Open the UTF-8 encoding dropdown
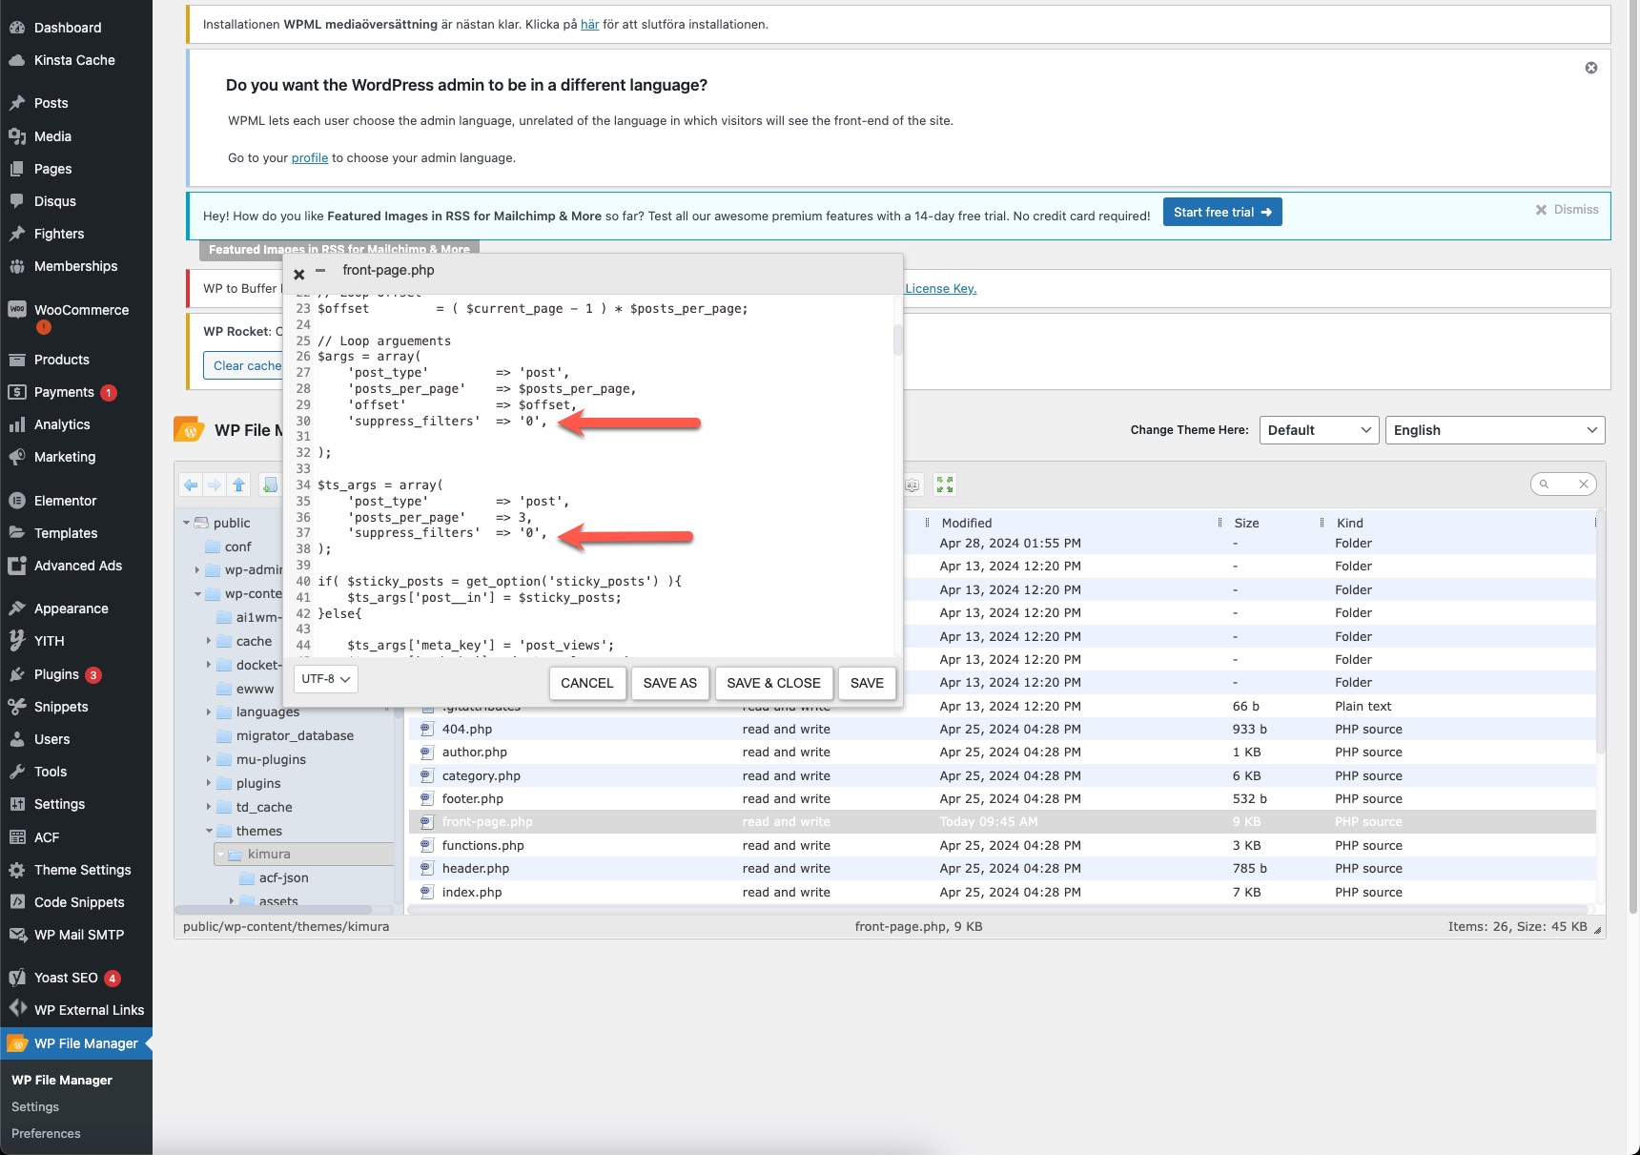This screenshot has height=1155, width=1640. click(x=326, y=679)
